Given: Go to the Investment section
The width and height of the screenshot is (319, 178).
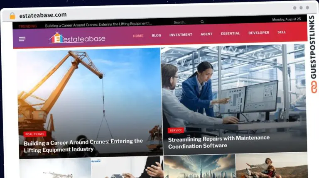Looking at the screenshot, I should (181, 35).
